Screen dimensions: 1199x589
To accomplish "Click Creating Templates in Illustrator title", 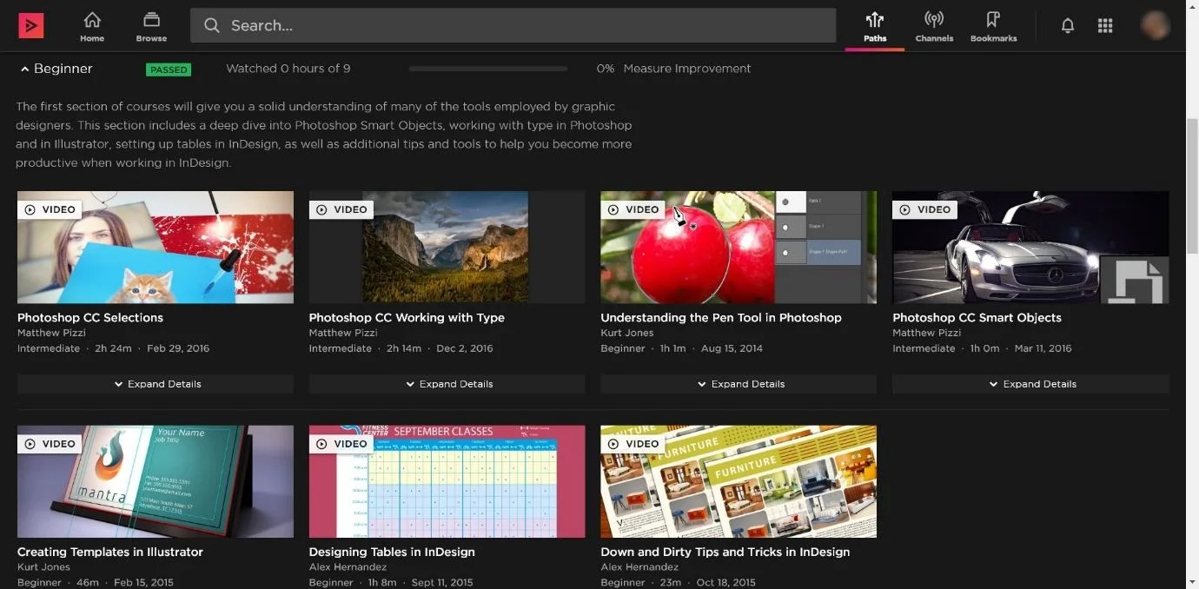I will click(110, 553).
